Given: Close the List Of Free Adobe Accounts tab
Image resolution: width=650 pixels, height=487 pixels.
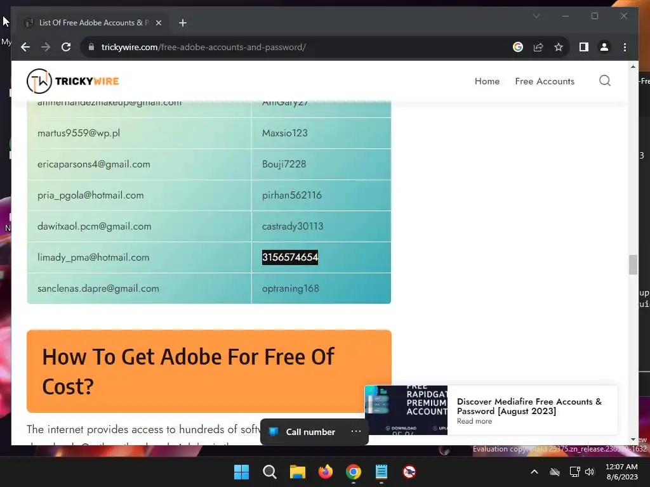Looking at the screenshot, I should click(158, 23).
